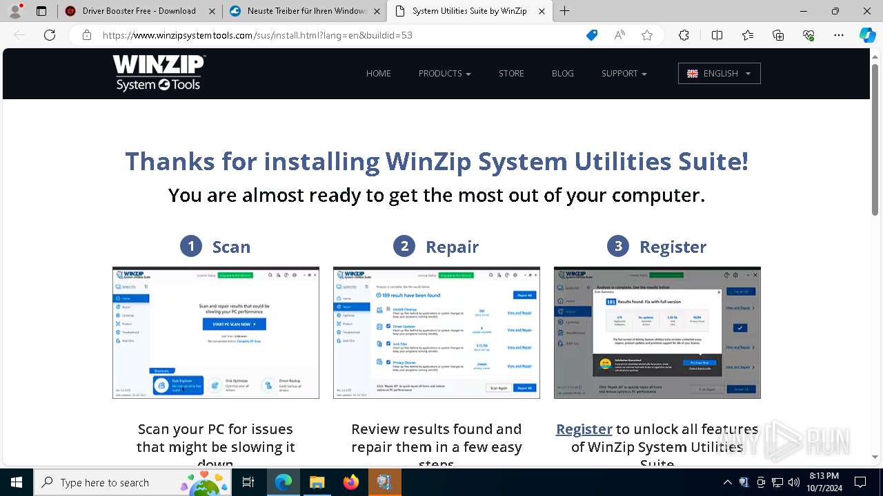Open the Extensions puzzle icon
883x496 pixels.
(684, 35)
